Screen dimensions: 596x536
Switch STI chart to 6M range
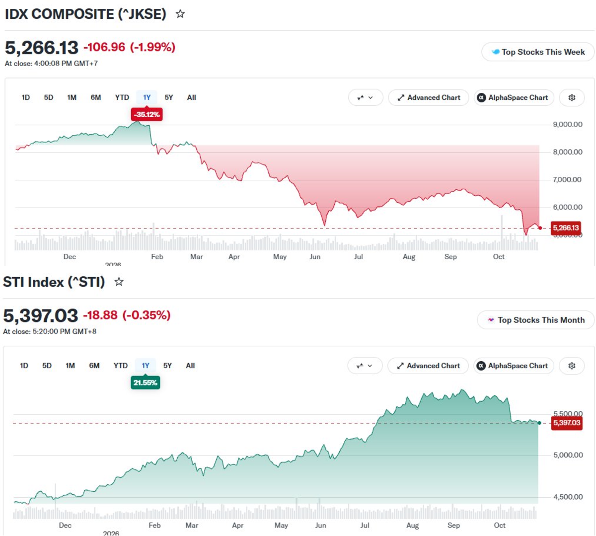94,365
